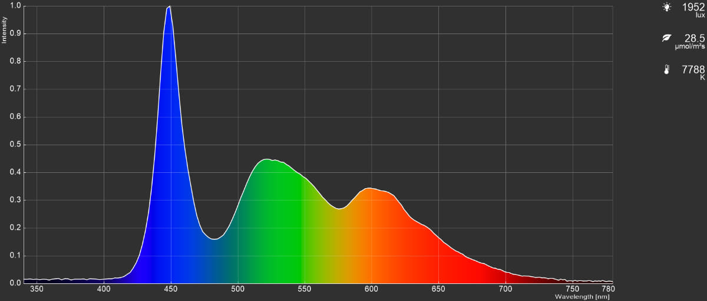Click the thermometer color temperature icon
This screenshot has height=301, width=707.
coord(666,69)
